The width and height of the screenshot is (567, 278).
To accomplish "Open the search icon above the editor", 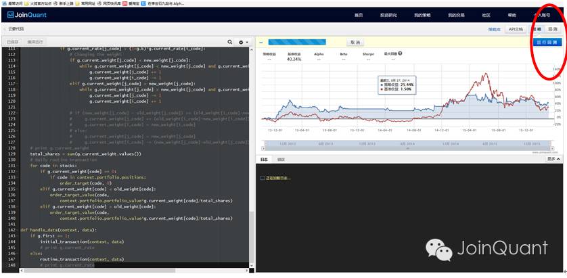I will click(229, 42).
